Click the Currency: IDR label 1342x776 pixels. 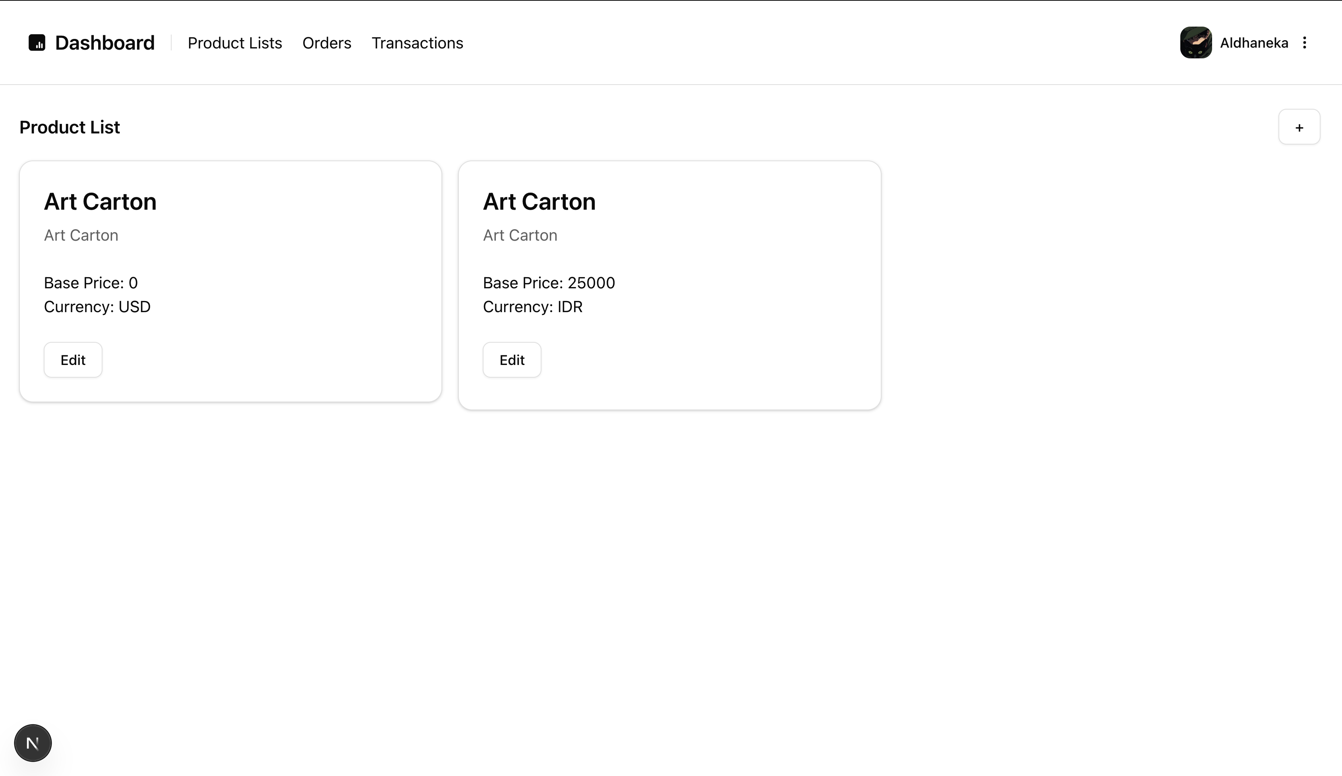point(532,307)
